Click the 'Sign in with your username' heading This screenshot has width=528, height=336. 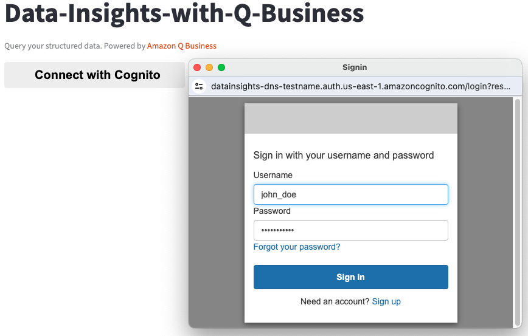tap(343, 155)
